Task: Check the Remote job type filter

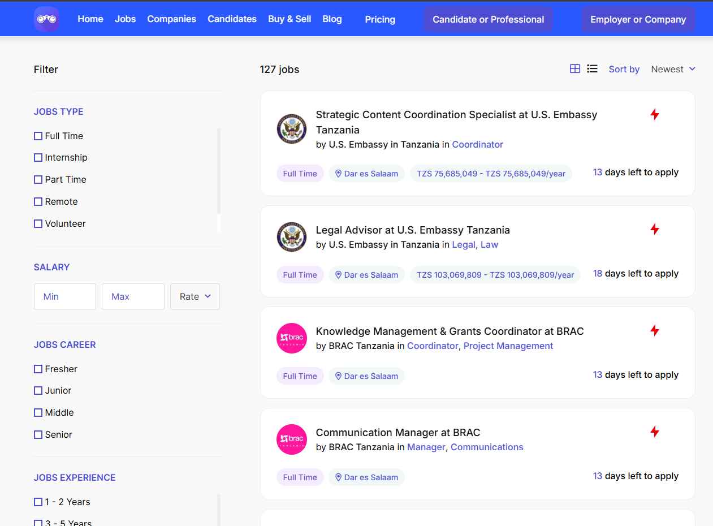Action: 38,201
